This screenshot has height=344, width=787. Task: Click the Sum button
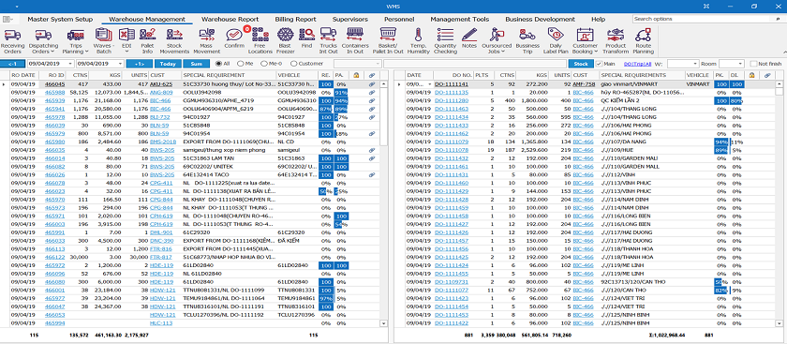click(196, 64)
